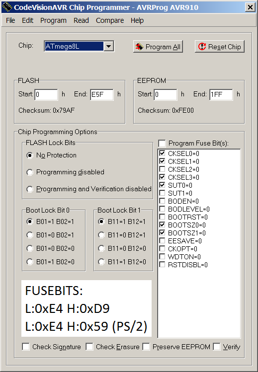Choose B01=0 B02=0 boot lock option

click(x=30, y=248)
